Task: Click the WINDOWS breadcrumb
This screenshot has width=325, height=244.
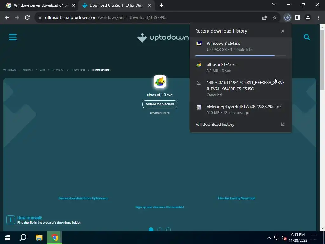Action: (x=10, y=70)
